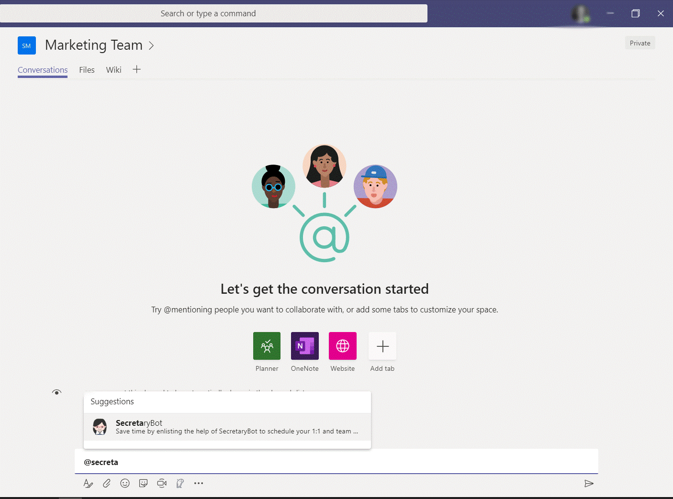673x499 pixels.
Task: Open the Website tile
Action: 343,346
